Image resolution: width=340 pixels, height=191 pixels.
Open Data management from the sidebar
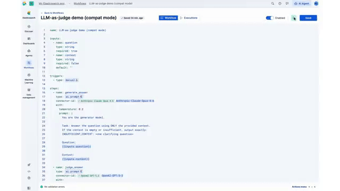click(x=29, y=93)
